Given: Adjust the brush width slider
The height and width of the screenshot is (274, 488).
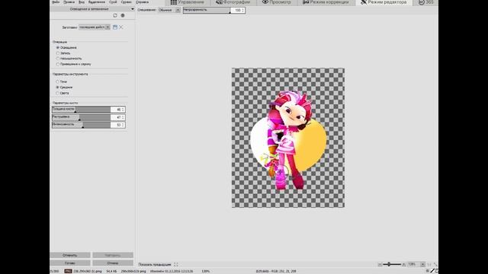Looking at the screenshot, I should 81,110.
